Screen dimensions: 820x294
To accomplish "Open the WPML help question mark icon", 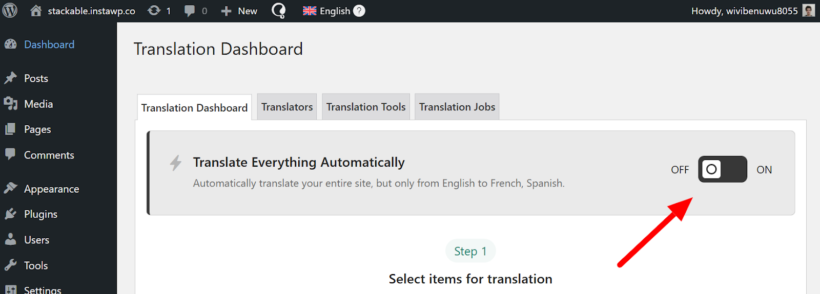I will tap(359, 11).
